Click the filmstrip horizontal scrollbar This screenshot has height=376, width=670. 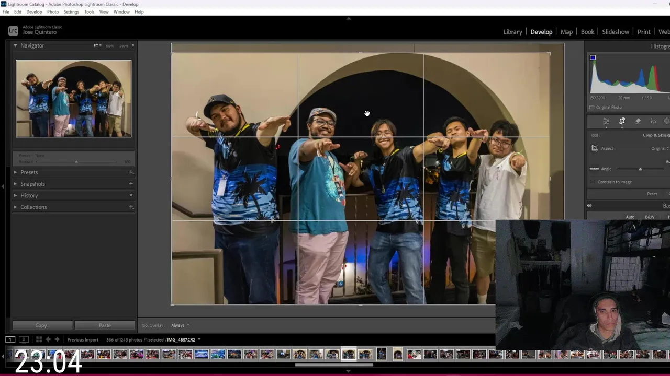(334, 365)
